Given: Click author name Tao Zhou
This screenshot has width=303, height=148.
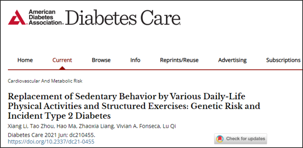Looking at the screenshot, I should point(36,127).
